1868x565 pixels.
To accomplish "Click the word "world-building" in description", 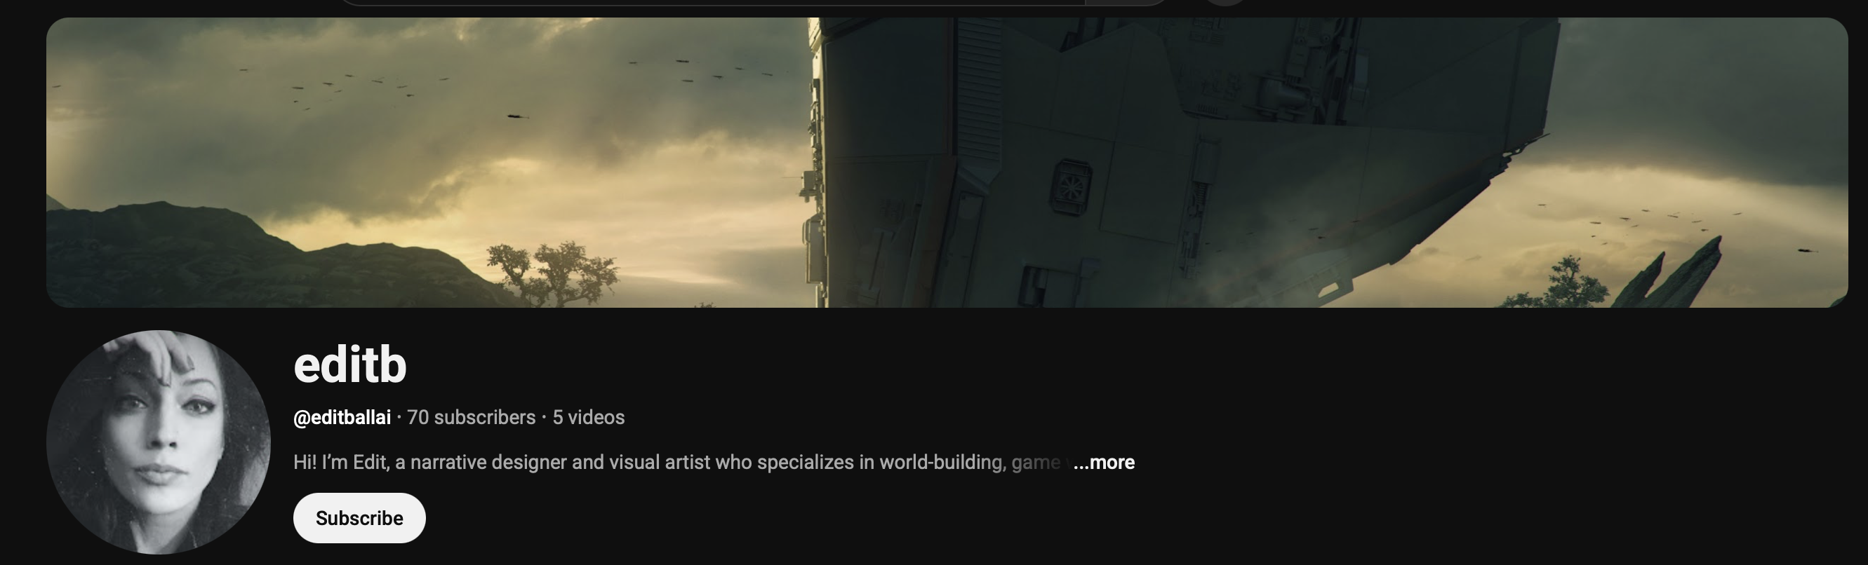I will 942,462.
